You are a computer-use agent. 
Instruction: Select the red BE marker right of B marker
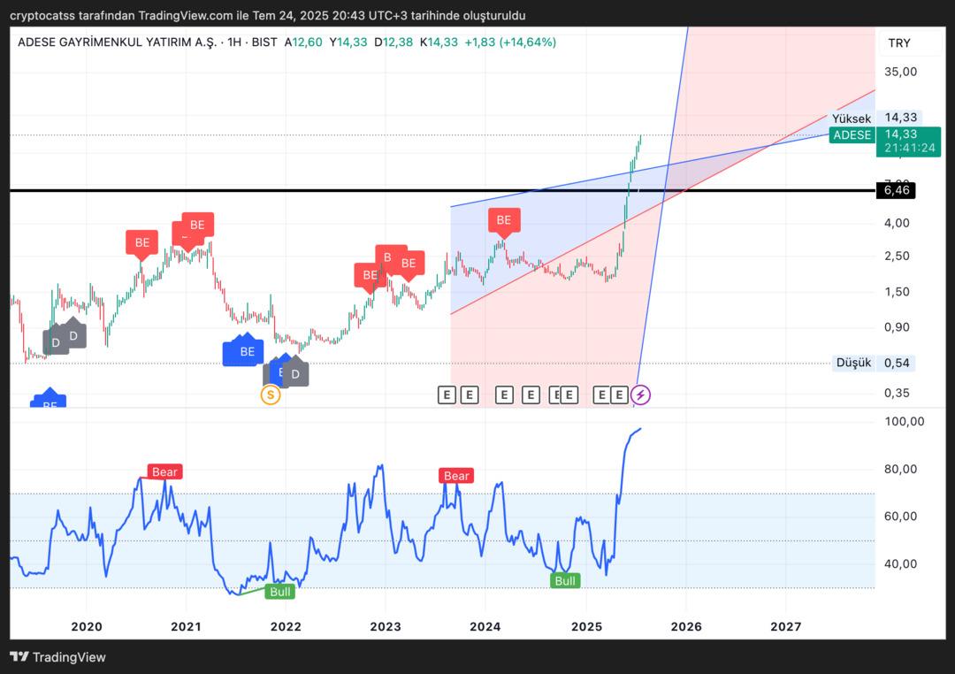coord(409,264)
